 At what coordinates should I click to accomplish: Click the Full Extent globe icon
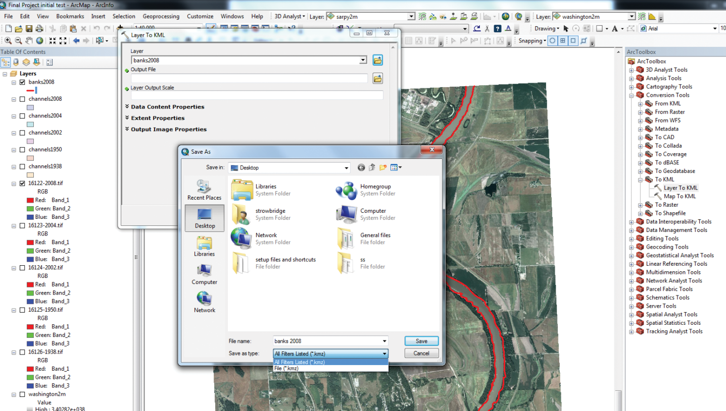coord(39,41)
